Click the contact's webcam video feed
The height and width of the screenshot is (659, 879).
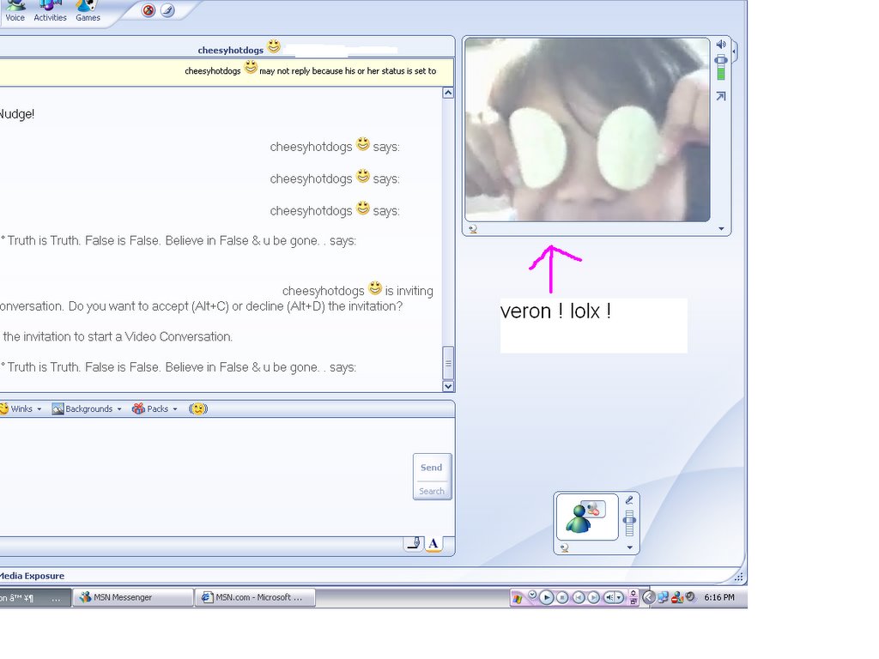tap(587, 130)
